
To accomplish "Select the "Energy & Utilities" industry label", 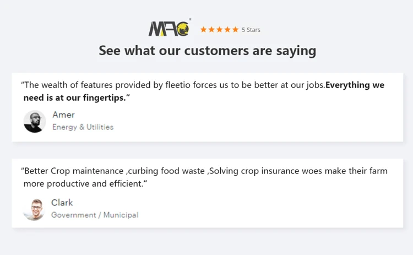I will coord(83,127).
